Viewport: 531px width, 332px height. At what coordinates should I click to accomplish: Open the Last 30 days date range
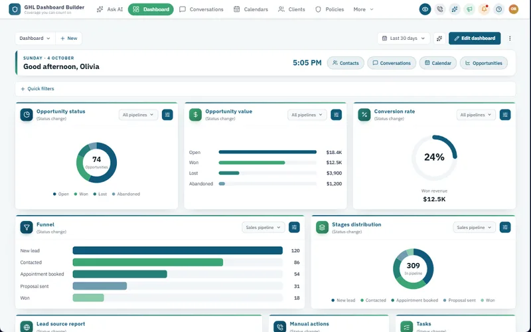coord(404,39)
